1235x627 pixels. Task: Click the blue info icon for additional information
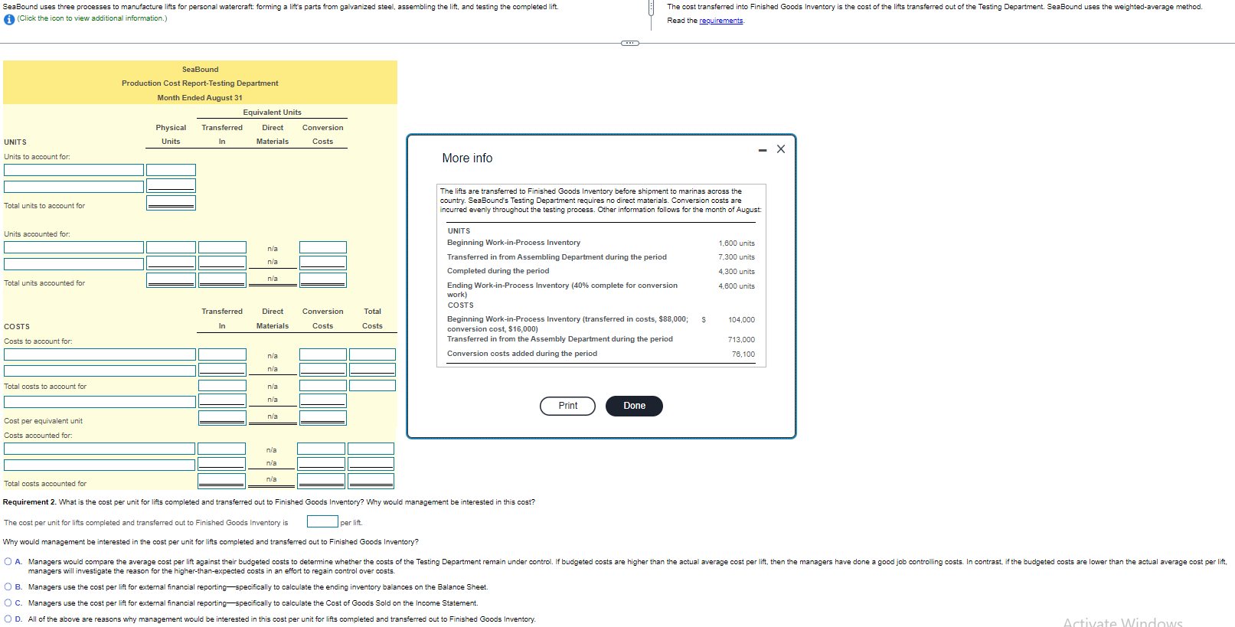click(9, 19)
